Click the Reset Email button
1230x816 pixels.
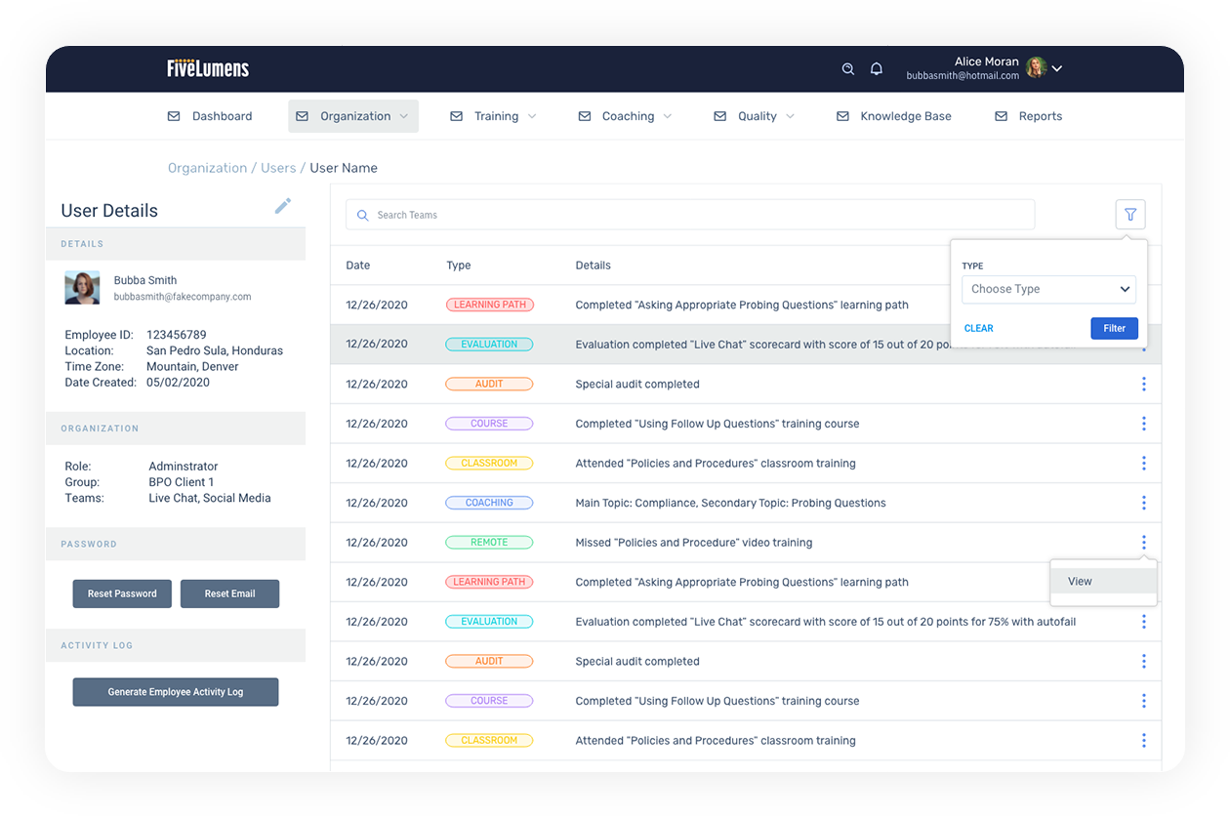coord(229,593)
